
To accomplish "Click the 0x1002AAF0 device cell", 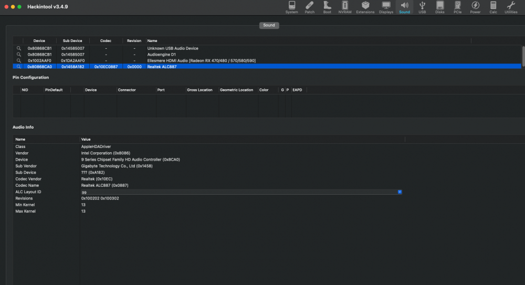I will click(39, 60).
